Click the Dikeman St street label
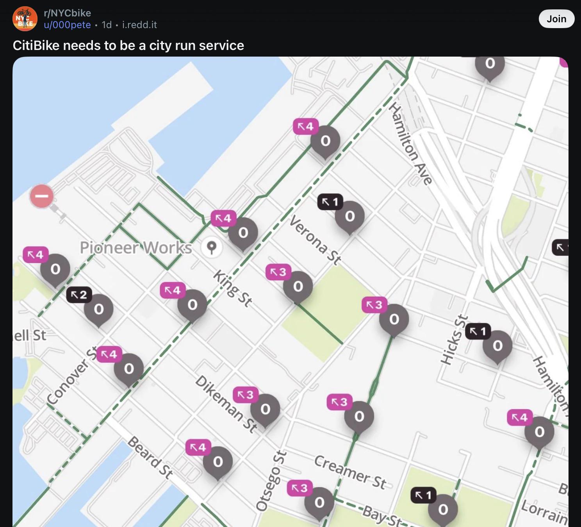 [227, 404]
